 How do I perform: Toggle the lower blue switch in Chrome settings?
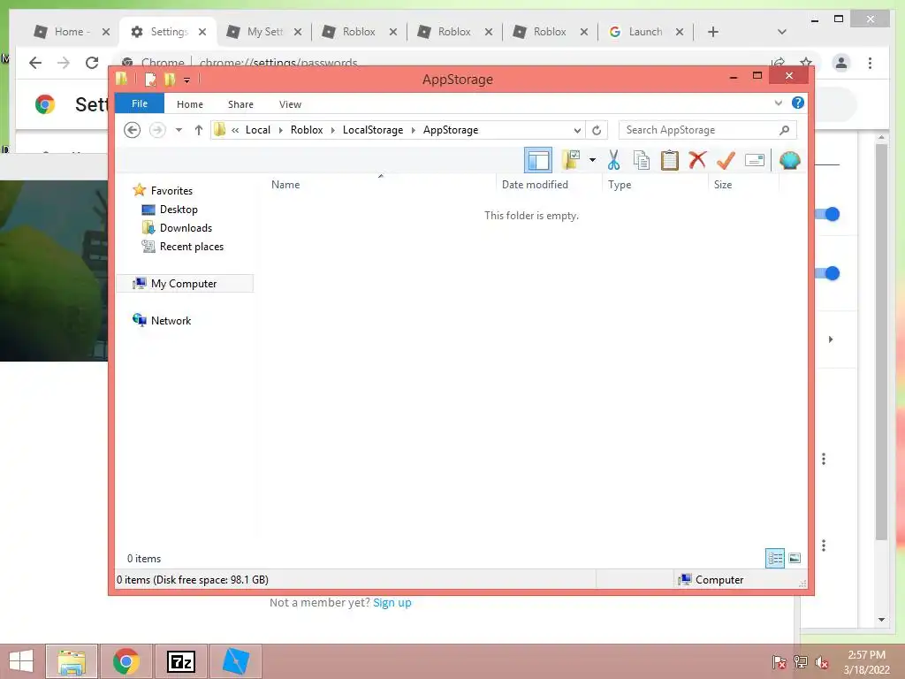[828, 273]
